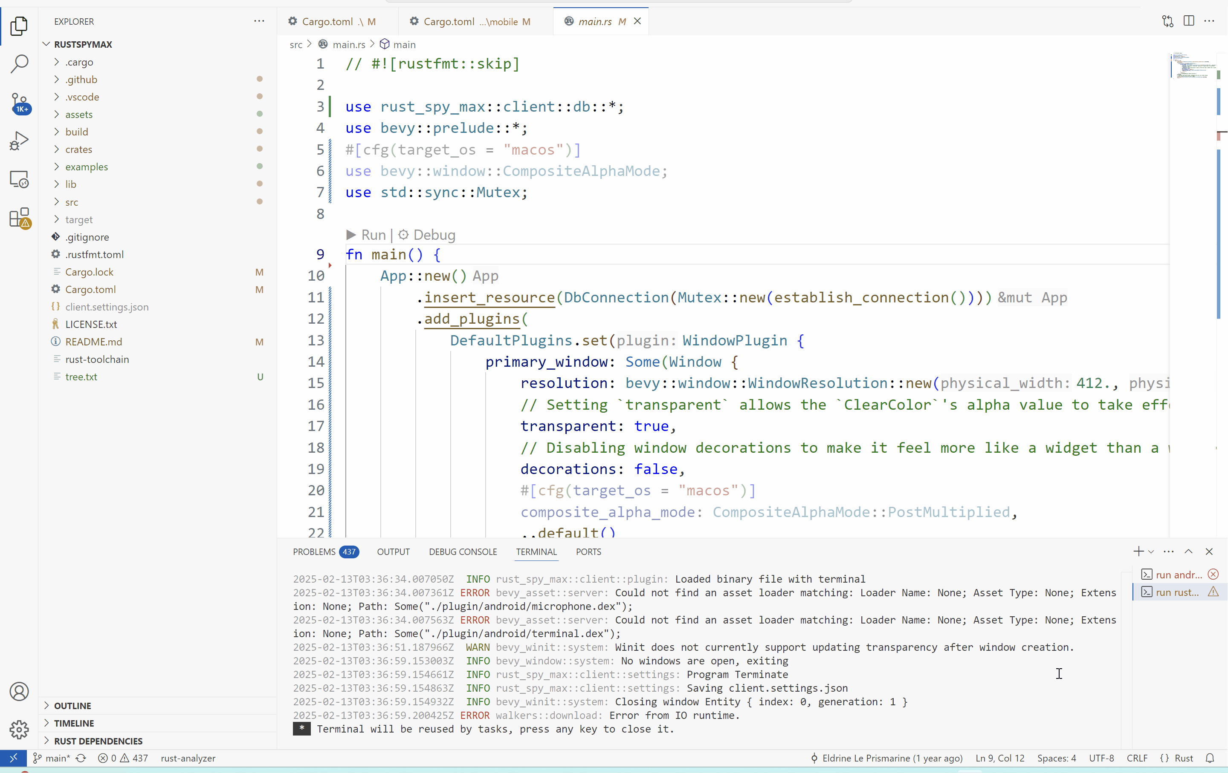Expand the src folder

point(158,201)
